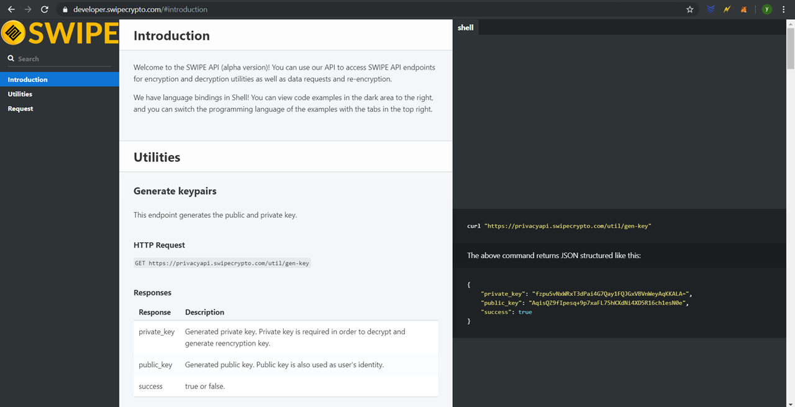Open the Chrome three-dot menu

coord(784,9)
